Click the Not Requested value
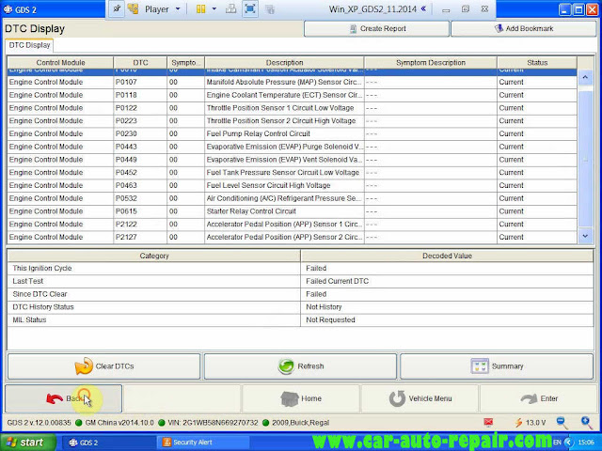This screenshot has height=451, width=602. [330, 319]
